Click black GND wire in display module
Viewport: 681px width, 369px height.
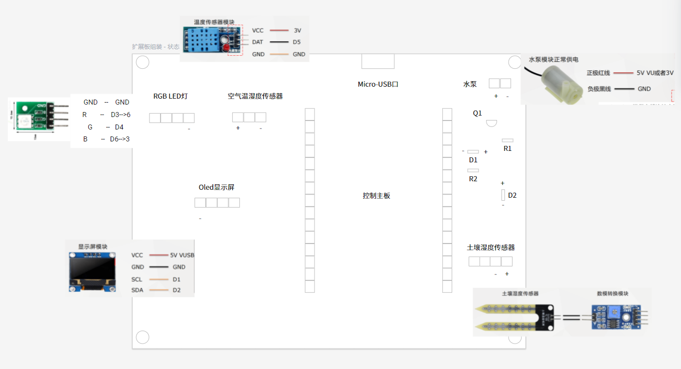(159, 267)
